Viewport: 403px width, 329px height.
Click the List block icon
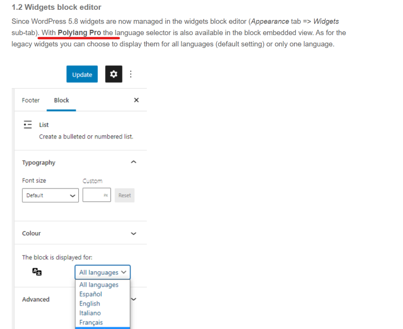[28, 125]
